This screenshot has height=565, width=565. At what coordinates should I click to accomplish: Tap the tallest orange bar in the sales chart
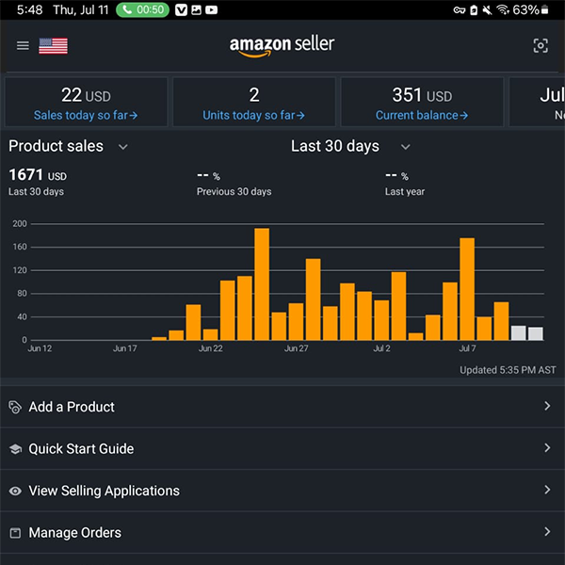262,283
